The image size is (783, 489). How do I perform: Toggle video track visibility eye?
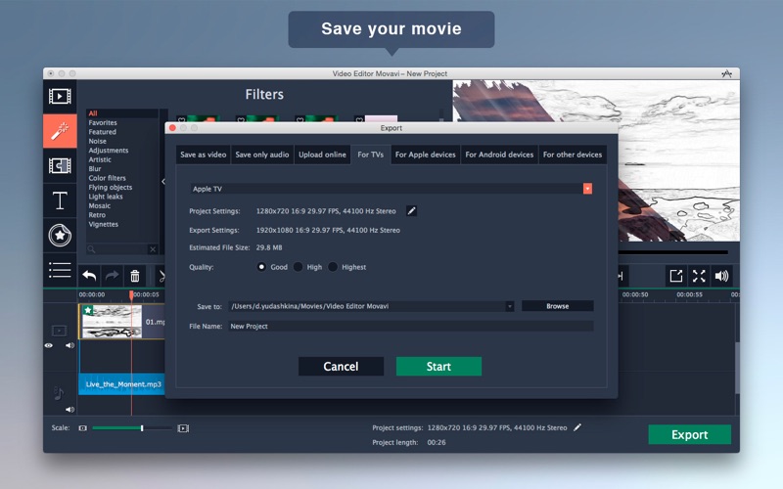click(x=48, y=345)
